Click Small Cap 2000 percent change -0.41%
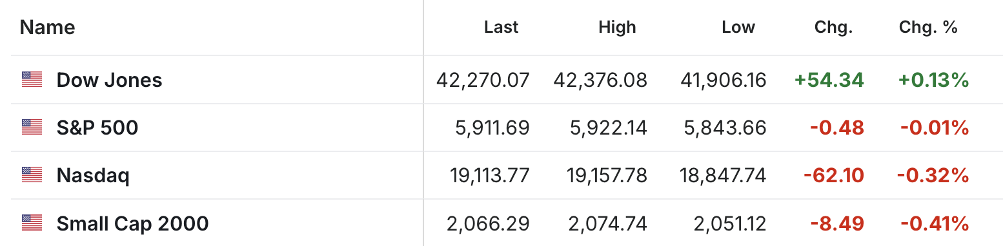1003x246 pixels. [935, 223]
